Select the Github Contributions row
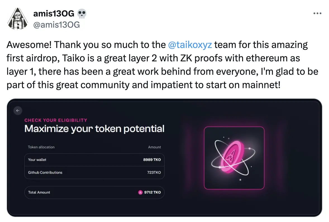Viewport: 329px width, 222px height. pos(94,173)
